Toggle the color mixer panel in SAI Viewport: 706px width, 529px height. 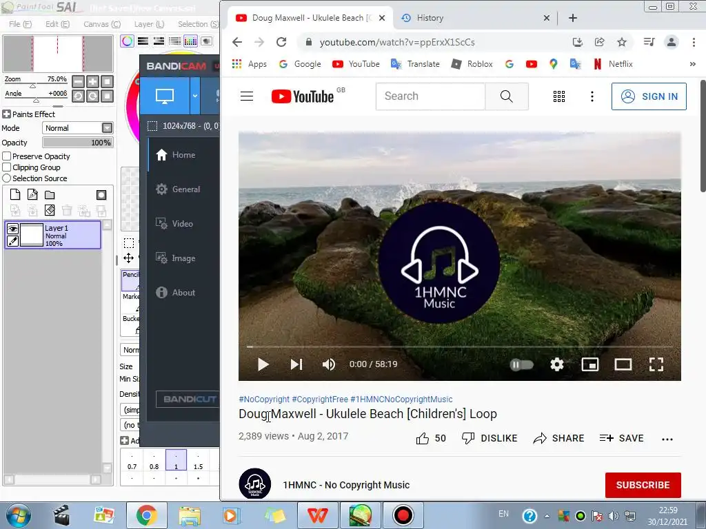(174, 41)
